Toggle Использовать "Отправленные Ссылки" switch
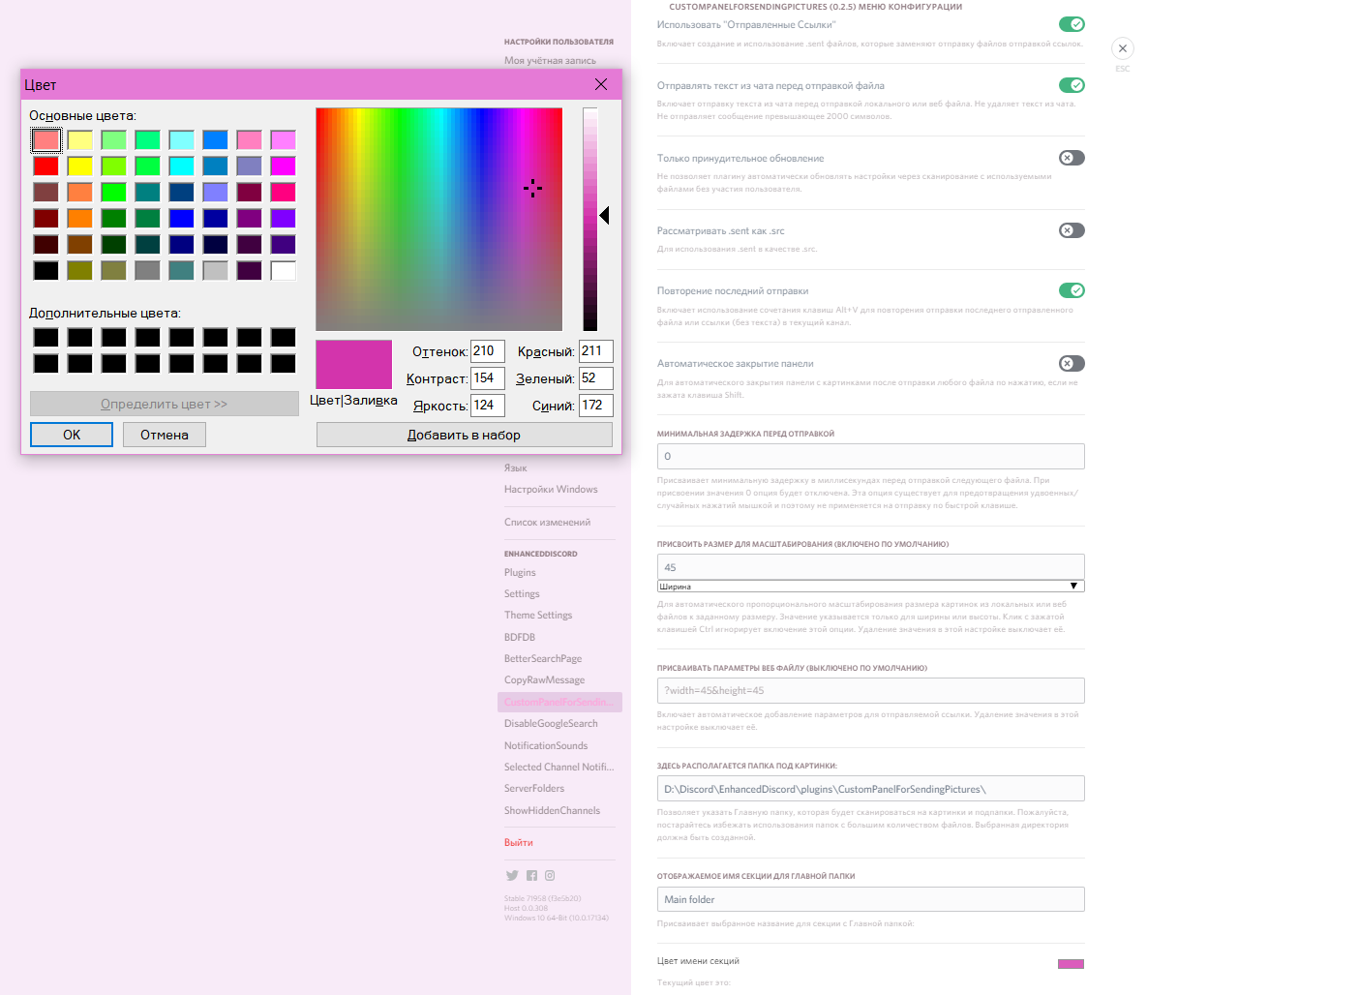 tap(1072, 24)
